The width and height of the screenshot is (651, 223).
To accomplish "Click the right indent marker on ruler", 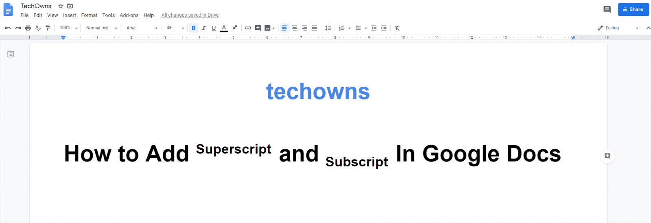I will (x=573, y=37).
